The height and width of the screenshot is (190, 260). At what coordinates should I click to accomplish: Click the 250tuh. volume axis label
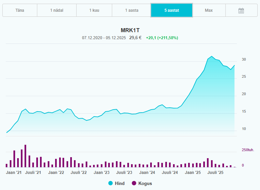tap(248, 150)
